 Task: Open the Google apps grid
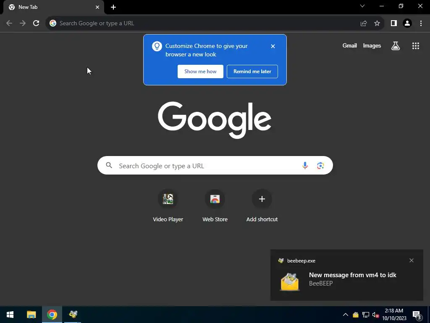416,46
